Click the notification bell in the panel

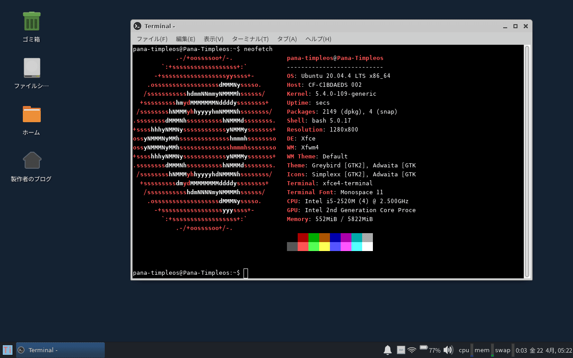(388, 350)
